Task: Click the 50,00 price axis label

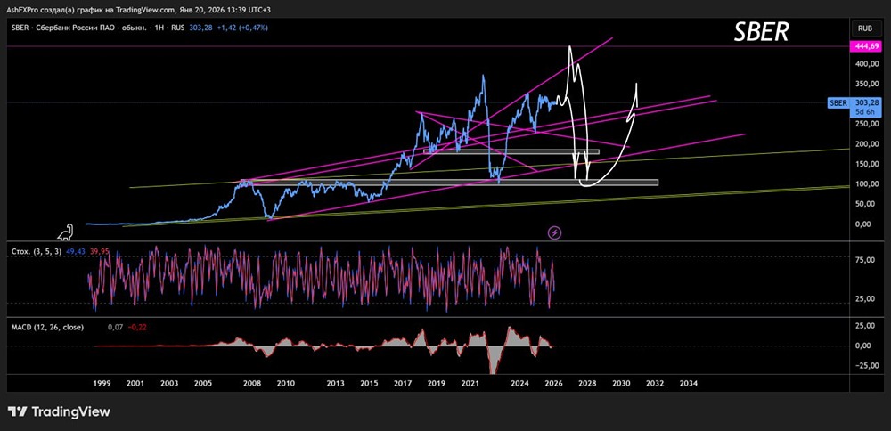Action: click(866, 204)
